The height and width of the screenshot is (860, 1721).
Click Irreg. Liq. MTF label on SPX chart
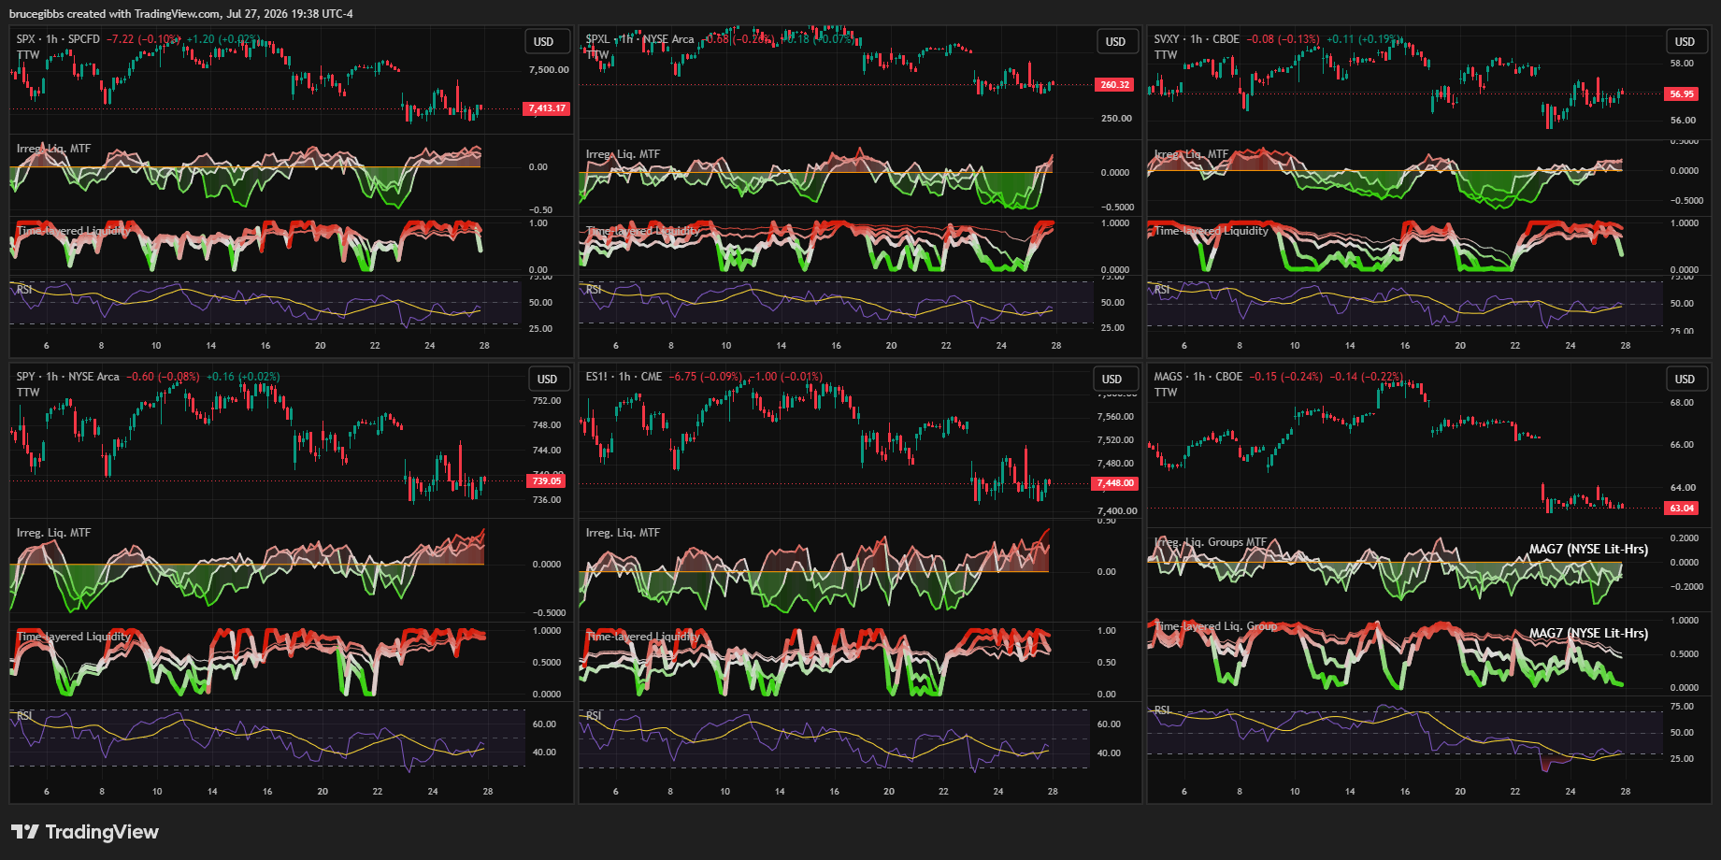point(53,149)
